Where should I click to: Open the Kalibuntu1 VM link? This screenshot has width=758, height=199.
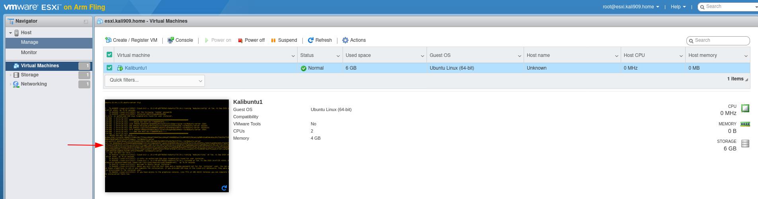tap(136, 68)
